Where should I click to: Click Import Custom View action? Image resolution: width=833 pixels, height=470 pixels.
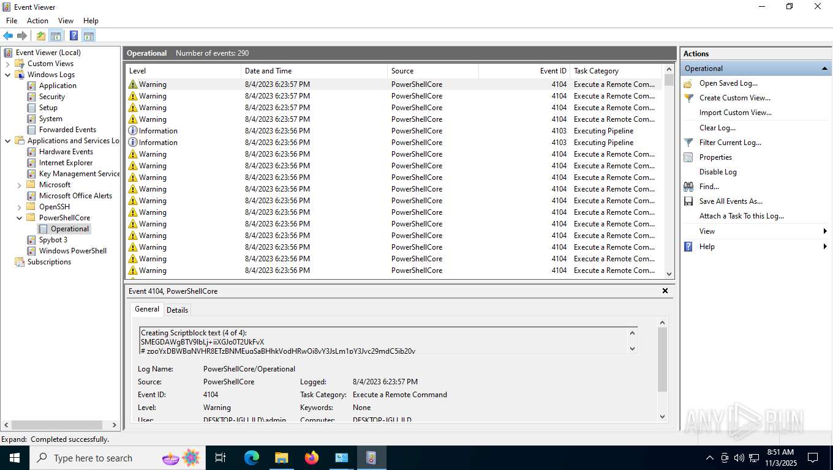pos(735,113)
